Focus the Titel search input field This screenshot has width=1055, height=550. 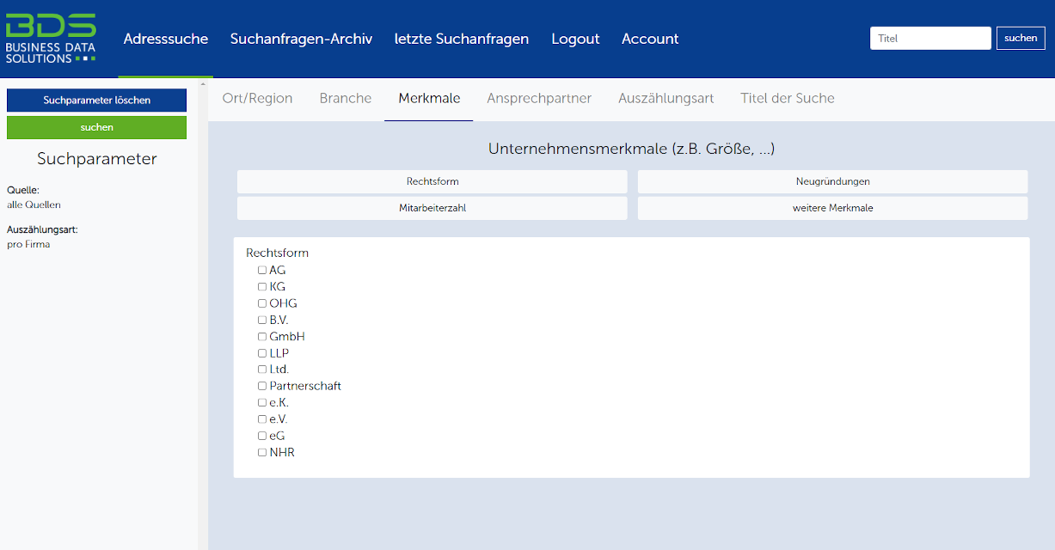coord(929,38)
